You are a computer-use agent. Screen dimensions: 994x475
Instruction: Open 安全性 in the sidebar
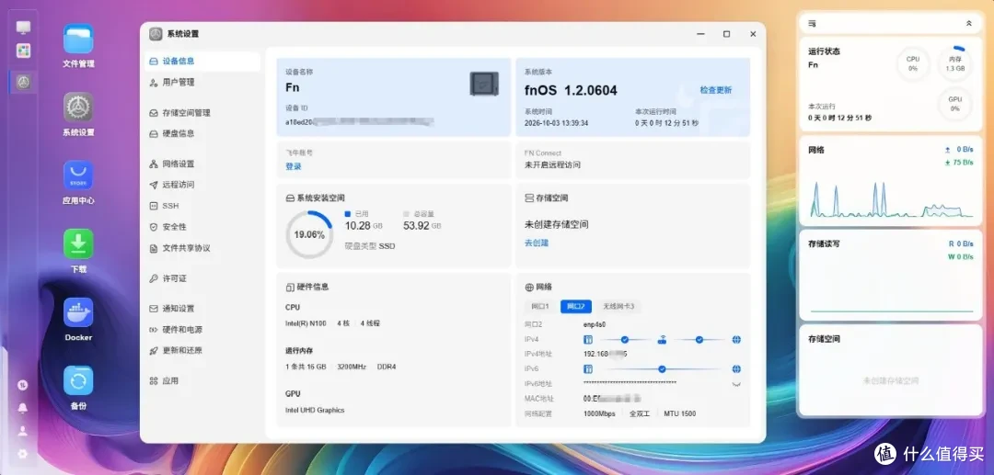coord(202,226)
